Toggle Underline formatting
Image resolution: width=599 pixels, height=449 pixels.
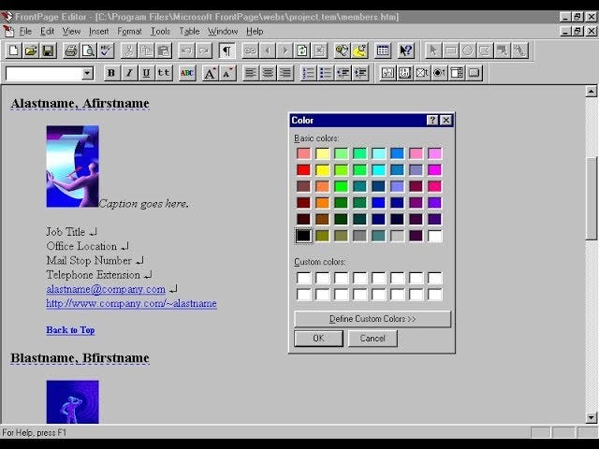(146, 73)
